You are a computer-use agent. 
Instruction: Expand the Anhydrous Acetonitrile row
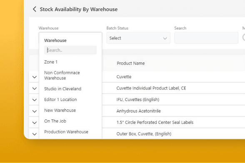[35, 111]
